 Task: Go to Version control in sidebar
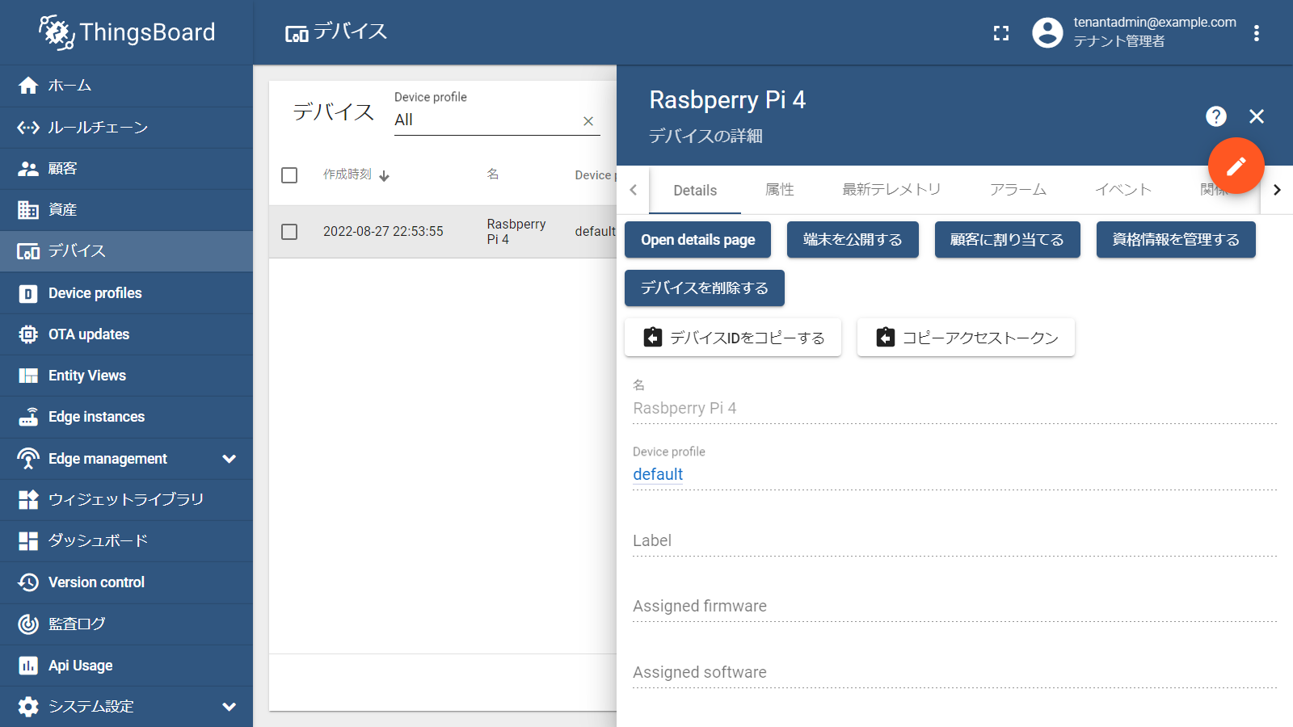[96, 582]
